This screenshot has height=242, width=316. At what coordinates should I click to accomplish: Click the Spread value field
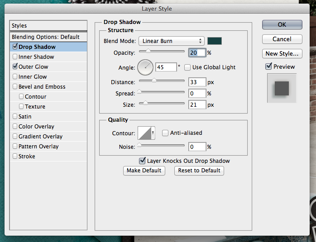click(197, 94)
